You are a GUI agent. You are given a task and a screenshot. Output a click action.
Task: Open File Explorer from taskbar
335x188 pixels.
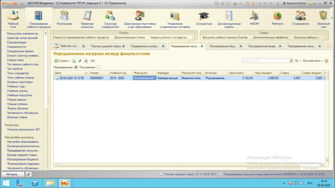[x=50, y=183]
